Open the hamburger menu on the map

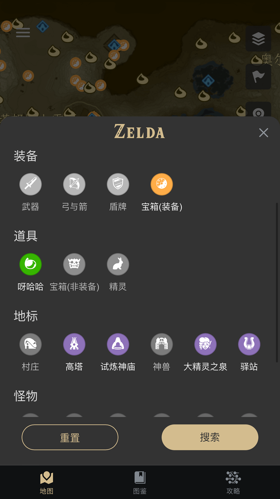(23, 33)
